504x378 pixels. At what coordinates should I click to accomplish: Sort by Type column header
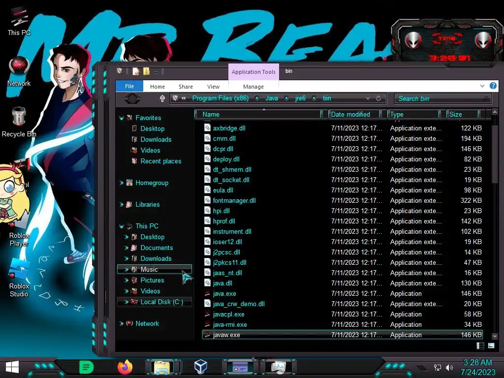tap(413, 114)
